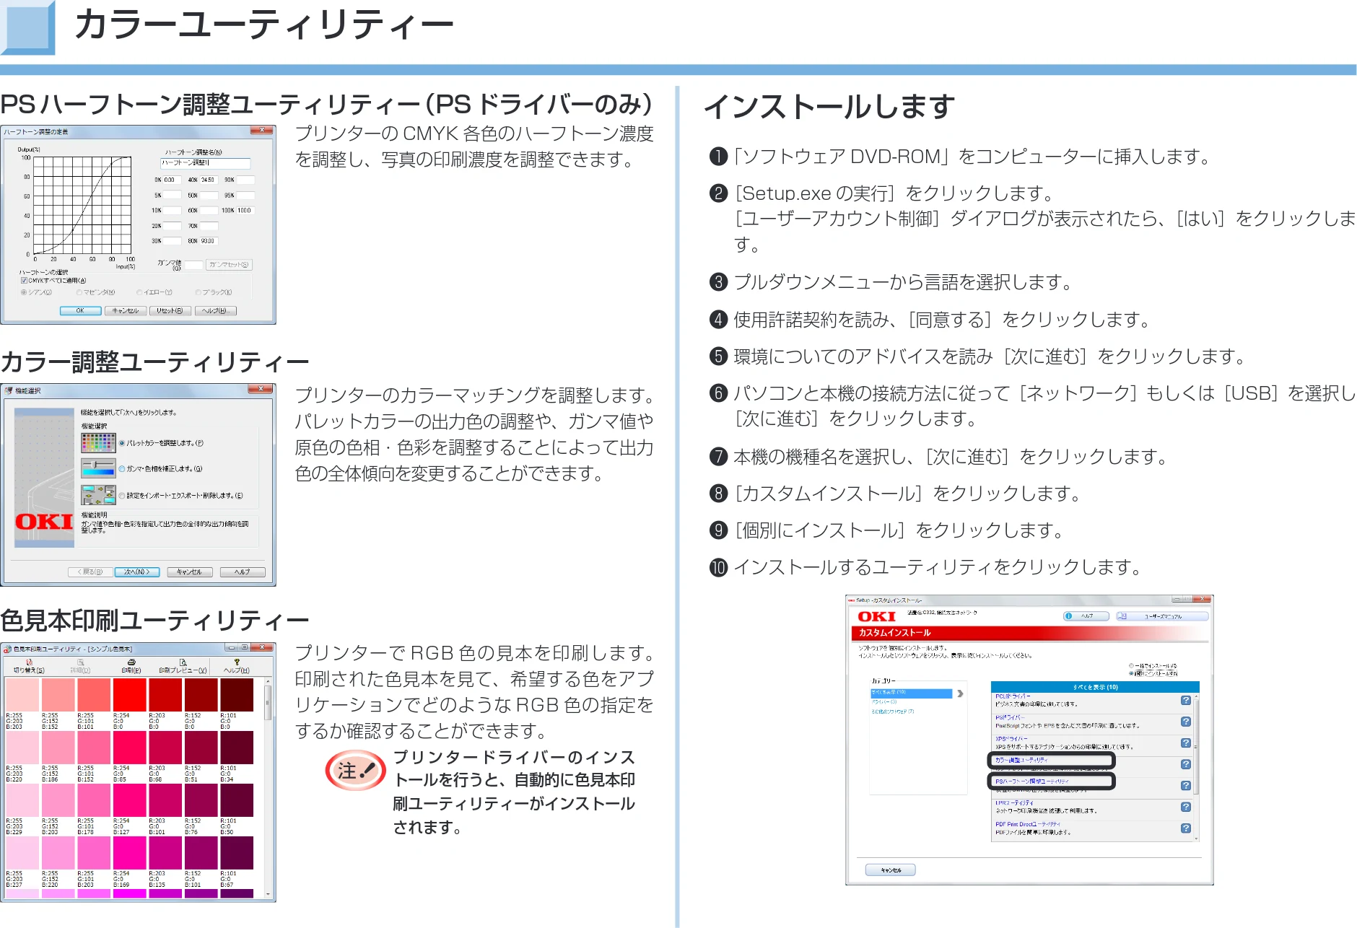Viewport: 1357px width, 928px height.
Task: Click help icon for カラー調整ユーティリティ row
Action: coord(1186,764)
